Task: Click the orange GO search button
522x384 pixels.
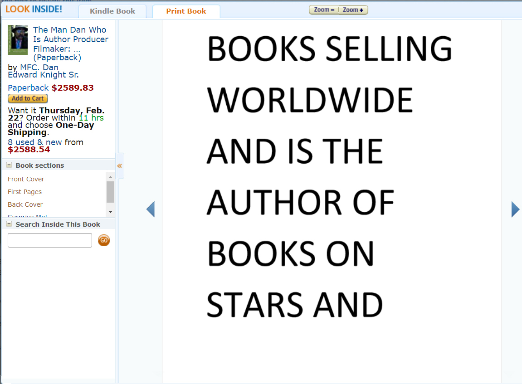Action: click(x=104, y=240)
